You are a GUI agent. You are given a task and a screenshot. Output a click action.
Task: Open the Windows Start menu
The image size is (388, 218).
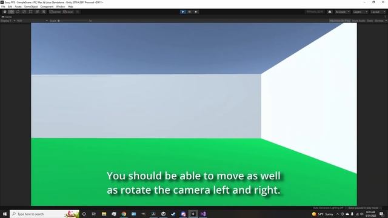pyautogui.click(x=5, y=214)
